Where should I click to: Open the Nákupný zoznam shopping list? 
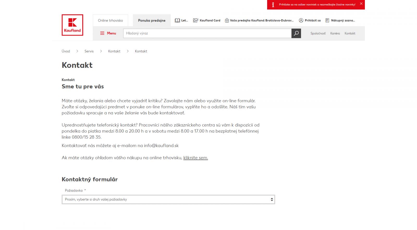[x=340, y=21]
